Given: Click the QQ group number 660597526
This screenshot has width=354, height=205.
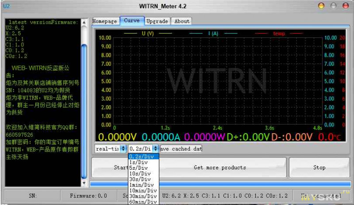Looking at the screenshot, I should point(19,135).
